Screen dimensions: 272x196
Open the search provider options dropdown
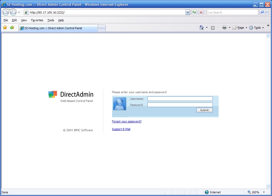point(267,12)
